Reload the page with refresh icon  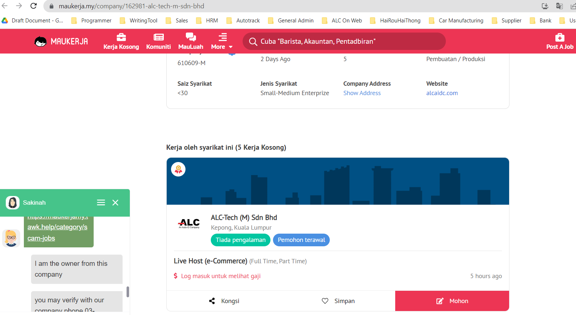tap(34, 6)
